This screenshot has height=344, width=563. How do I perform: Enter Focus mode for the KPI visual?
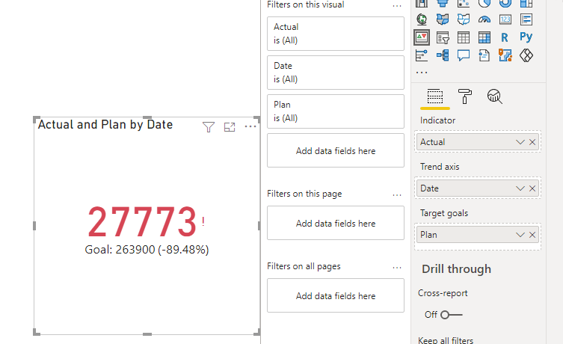[230, 126]
